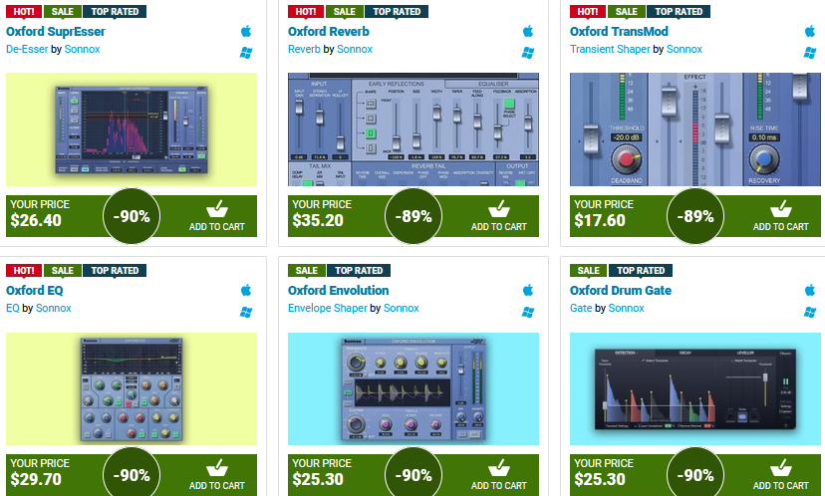The image size is (825, 496).
Task: Open the Oxford Drum Gate plugin screenshot thumbnail
Action: (695, 388)
